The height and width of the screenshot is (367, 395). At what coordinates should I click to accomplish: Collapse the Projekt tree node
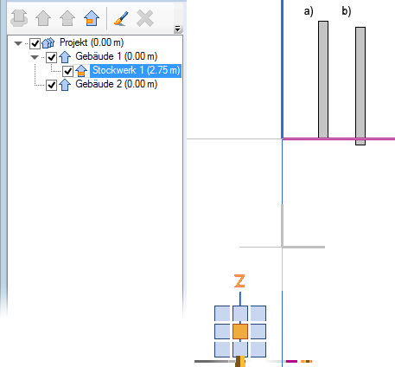18,43
